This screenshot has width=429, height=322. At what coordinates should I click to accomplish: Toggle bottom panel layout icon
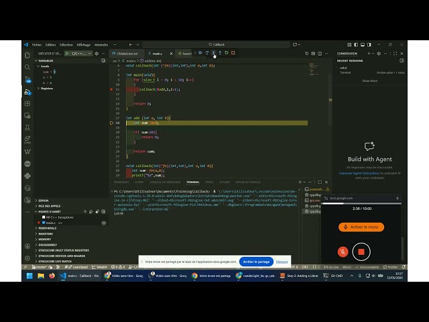click(x=363, y=45)
